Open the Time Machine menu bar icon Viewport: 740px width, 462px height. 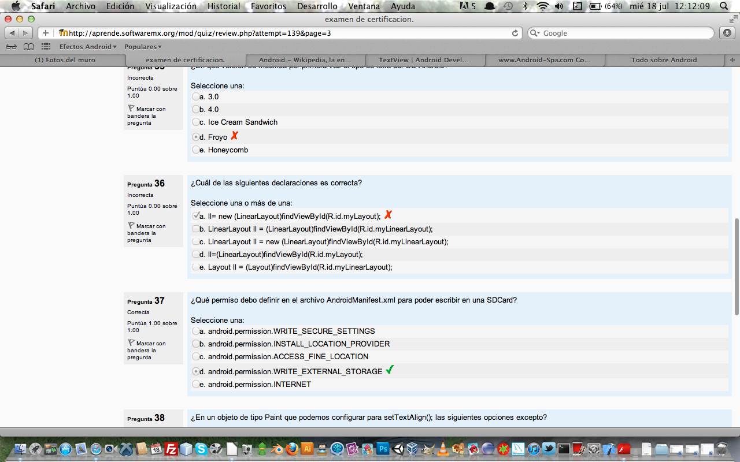[508, 6]
